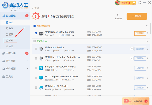Open more options for AMD Audio Device
The width and height of the screenshot is (152, 105).
point(147,49)
